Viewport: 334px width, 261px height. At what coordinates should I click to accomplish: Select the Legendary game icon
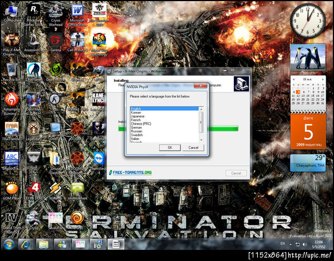tap(33, 131)
